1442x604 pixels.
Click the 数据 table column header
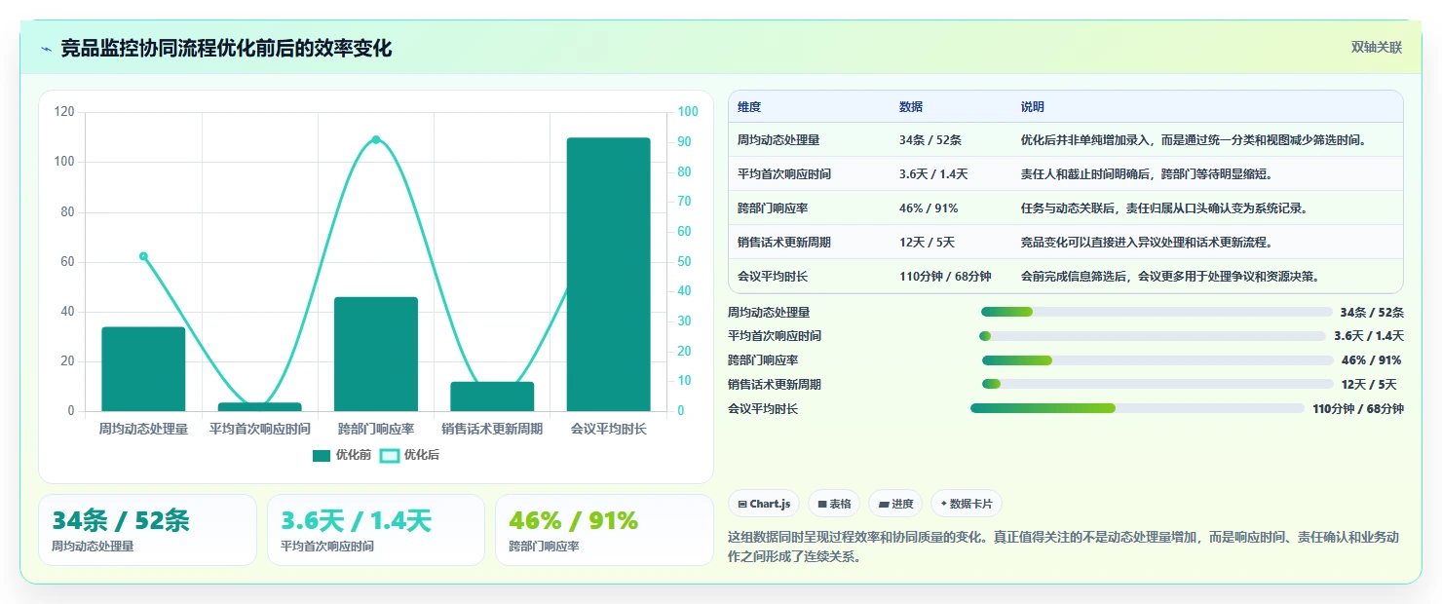tap(911, 107)
